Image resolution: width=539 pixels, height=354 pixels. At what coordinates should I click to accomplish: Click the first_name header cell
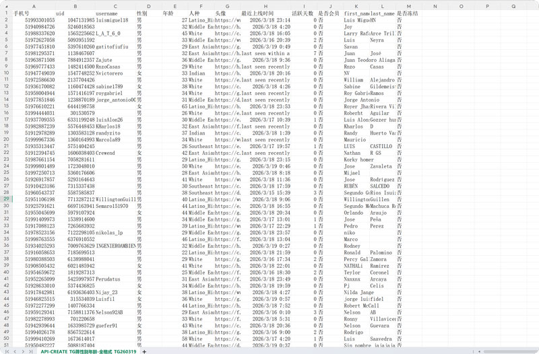356,13
